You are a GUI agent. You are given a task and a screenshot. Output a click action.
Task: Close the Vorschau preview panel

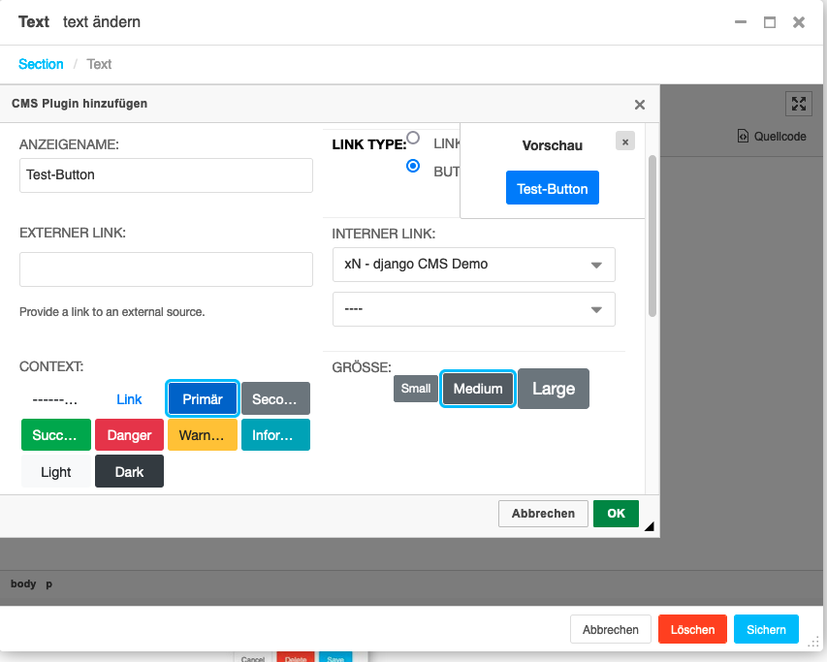click(625, 142)
